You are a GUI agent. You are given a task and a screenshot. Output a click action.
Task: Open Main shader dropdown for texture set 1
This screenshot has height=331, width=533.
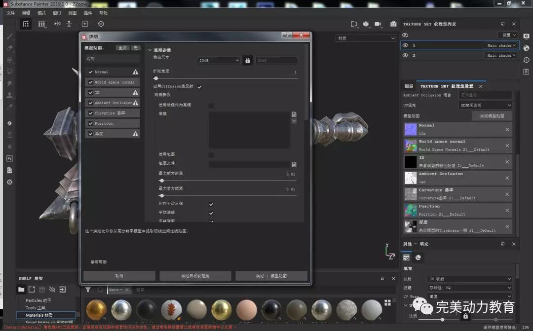tap(501, 45)
